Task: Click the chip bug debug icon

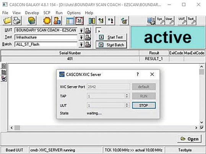Action: tap(124, 21)
